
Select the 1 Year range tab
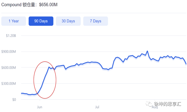coord(14,21)
